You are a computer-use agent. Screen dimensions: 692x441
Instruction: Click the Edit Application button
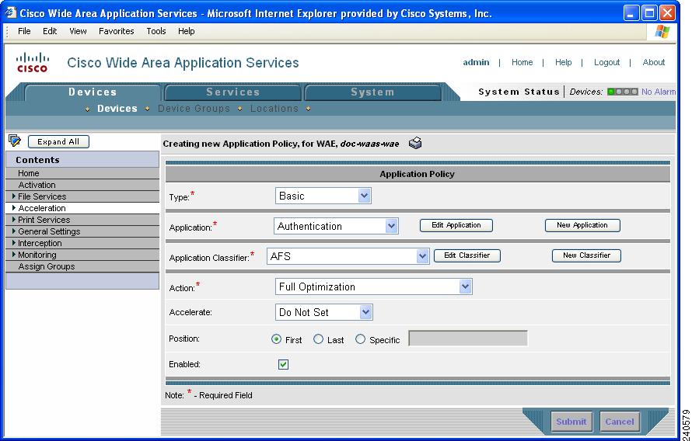456,225
